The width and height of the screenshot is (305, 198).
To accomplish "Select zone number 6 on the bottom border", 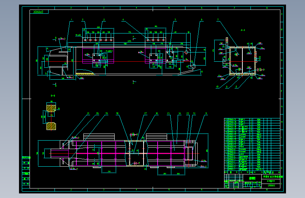I will coord(202,190).
